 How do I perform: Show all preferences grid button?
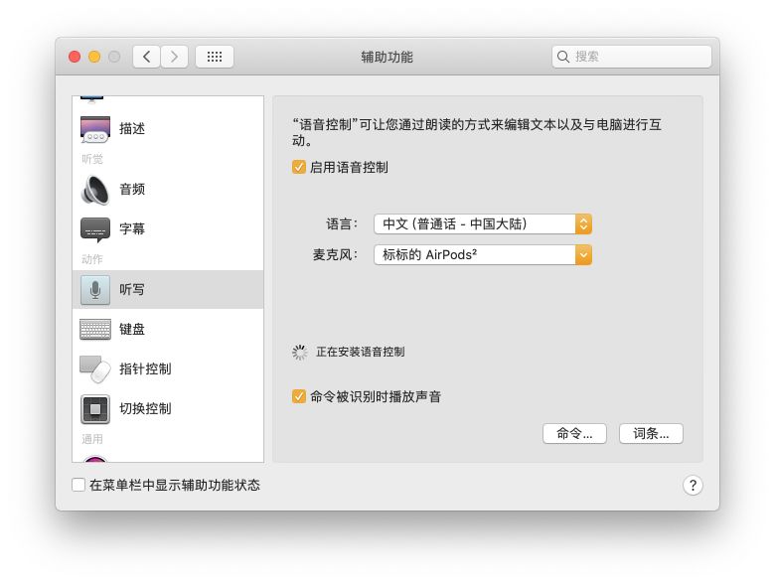click(x=215, y=57)
